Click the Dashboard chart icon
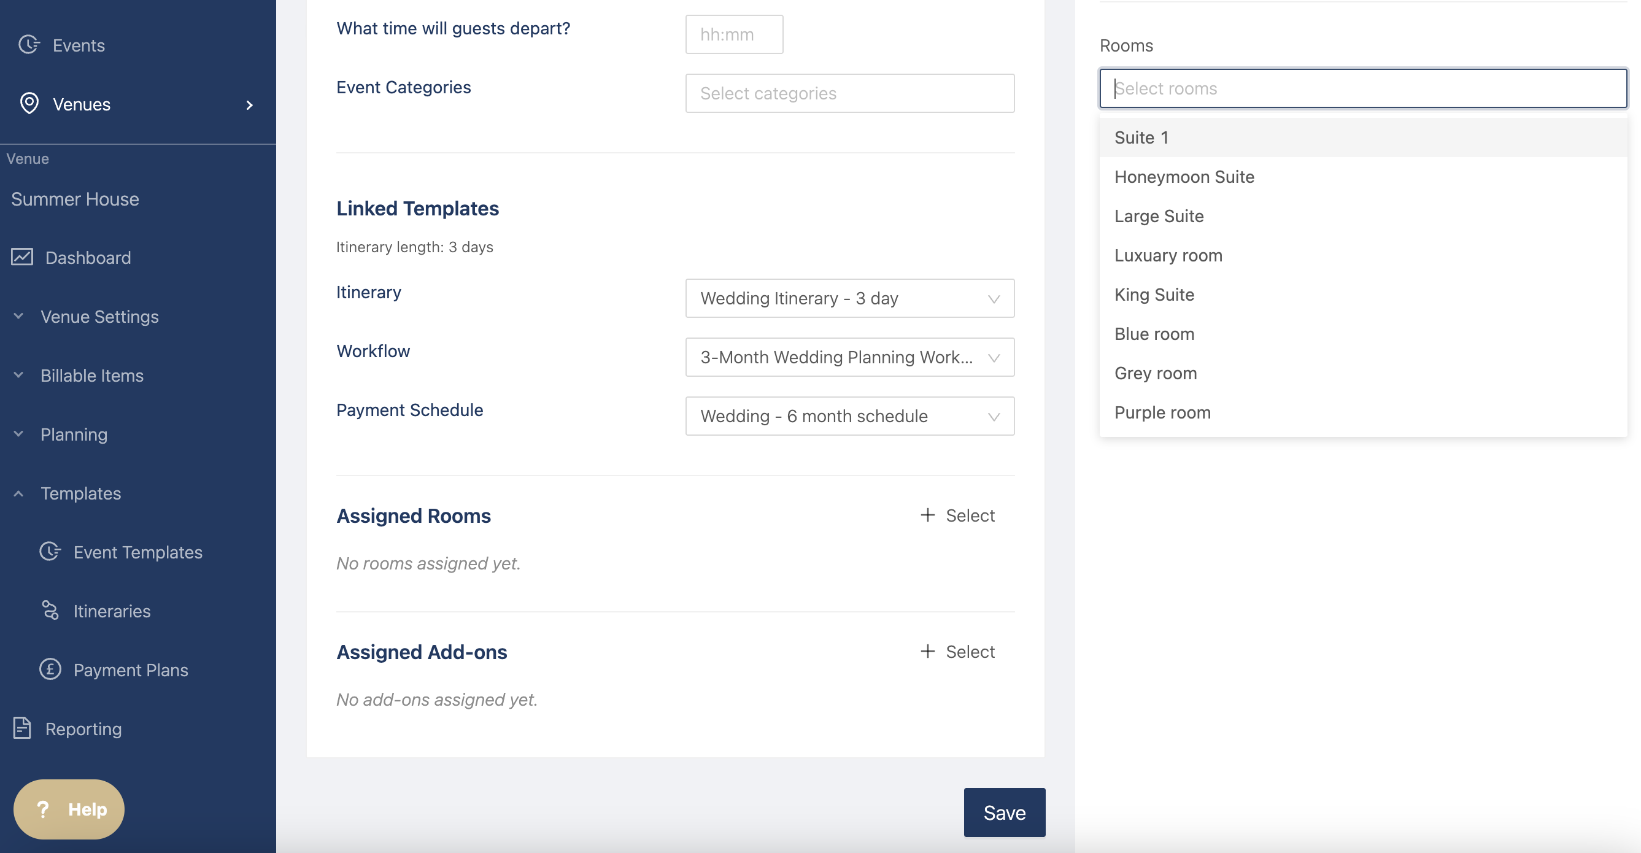1641x853 pixels. pos(22,257)
